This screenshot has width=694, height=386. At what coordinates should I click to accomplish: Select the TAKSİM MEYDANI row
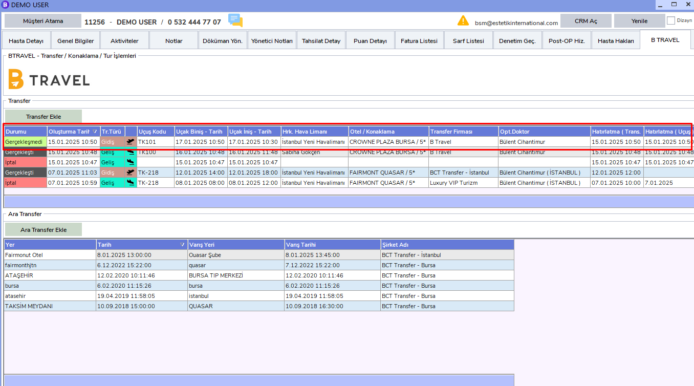[259, 306]
